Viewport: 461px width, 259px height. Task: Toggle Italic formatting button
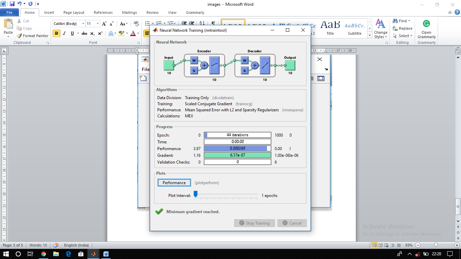[x=64, y=33]
